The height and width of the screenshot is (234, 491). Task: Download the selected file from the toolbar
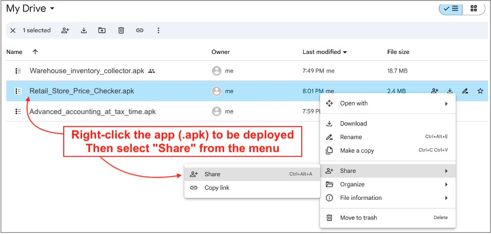84,30
